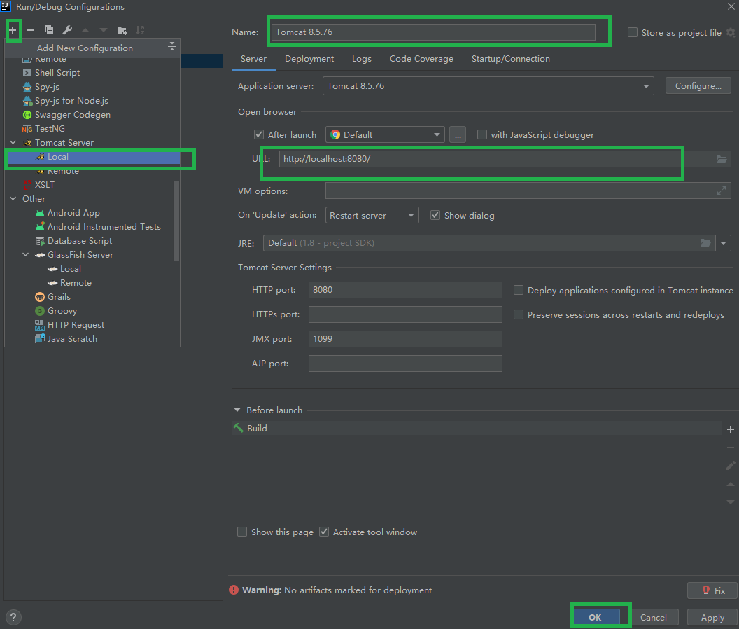This screenshot has width=739, height=629.
Task: Click the Apply button
Action: click(712, 617)
